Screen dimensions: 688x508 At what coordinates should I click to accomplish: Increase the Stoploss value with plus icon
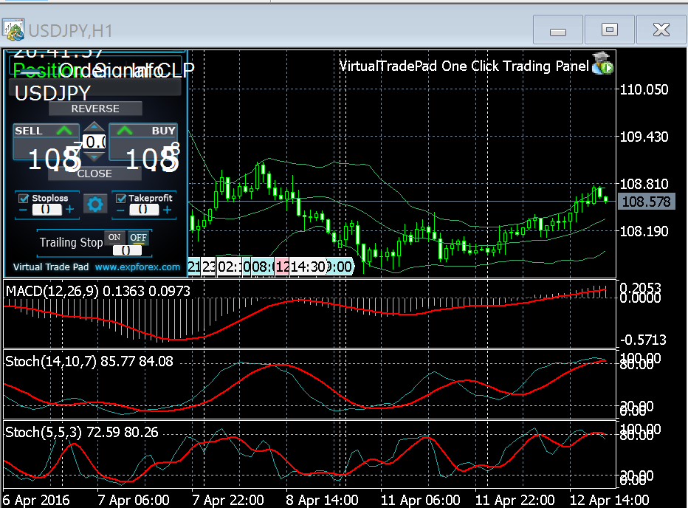(x=70, y=210)
